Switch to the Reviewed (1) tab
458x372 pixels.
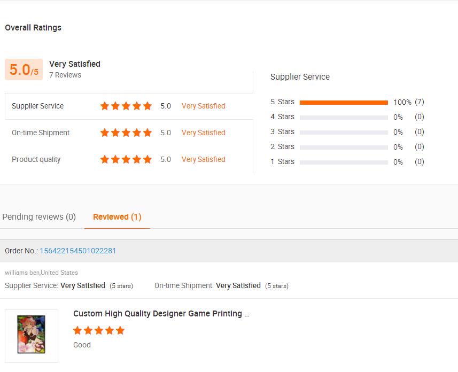click(117, 216)
